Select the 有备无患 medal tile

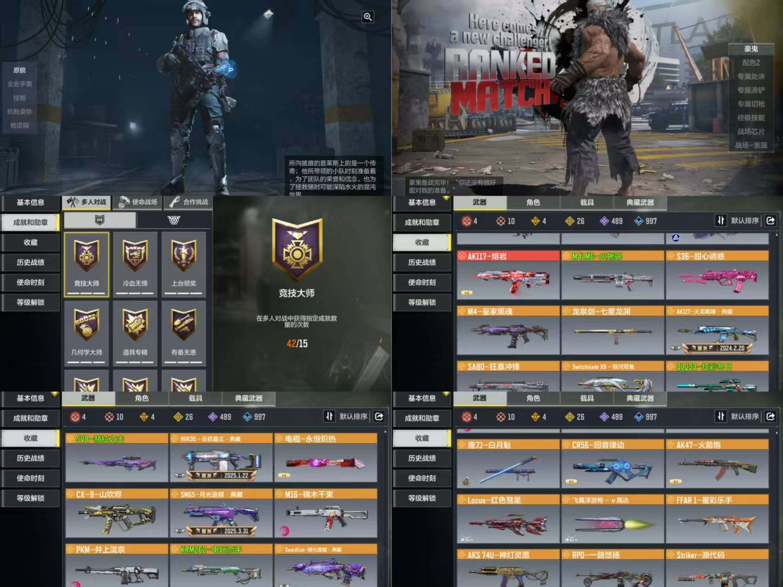point(184,333)
